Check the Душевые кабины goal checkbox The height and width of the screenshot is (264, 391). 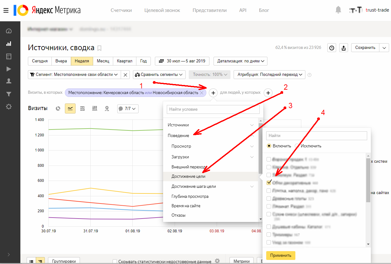pyautogui.click(x=268, y=226)
